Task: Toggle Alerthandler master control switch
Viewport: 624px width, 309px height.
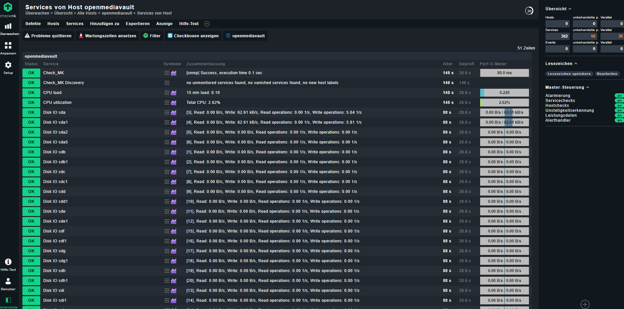Action: coord(619,120)
